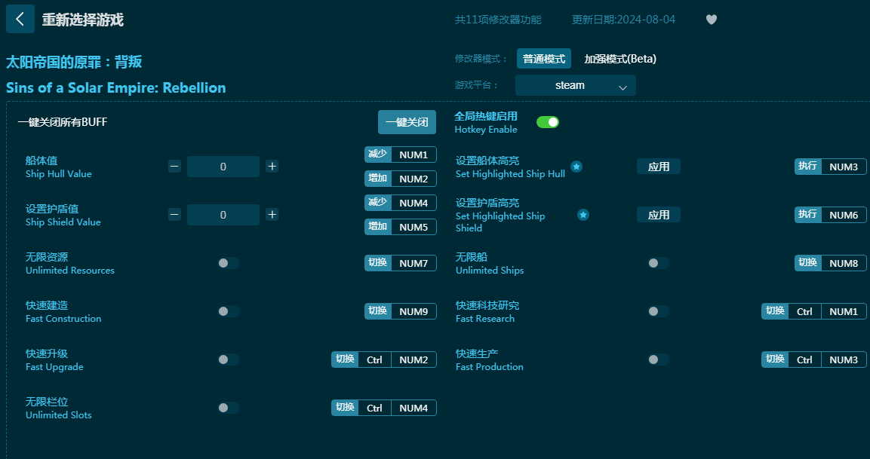Screen dimensions: 870x459
Task: Switch on Fast Upgrade
Action: coord(229,360)
